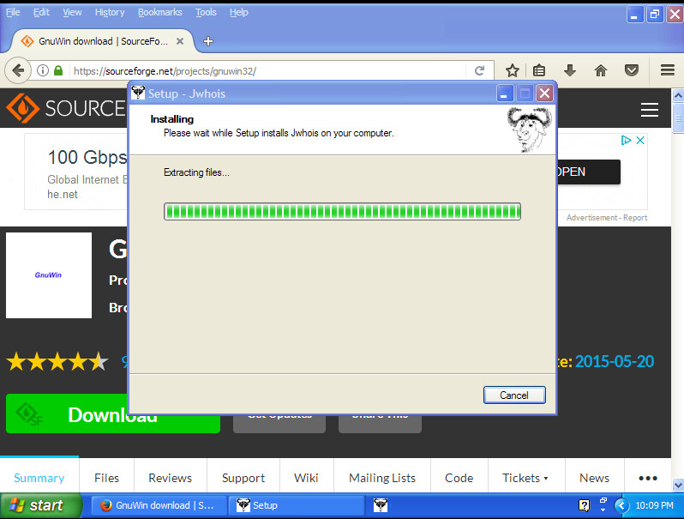Switch to the Code tab

459,478
